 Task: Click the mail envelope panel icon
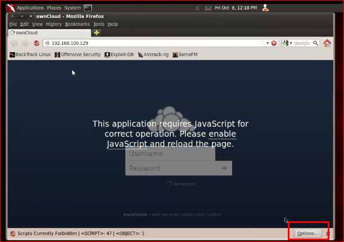(208, 8)
